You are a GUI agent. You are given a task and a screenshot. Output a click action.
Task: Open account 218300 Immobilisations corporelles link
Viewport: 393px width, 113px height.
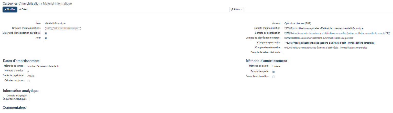click(324, 28)
